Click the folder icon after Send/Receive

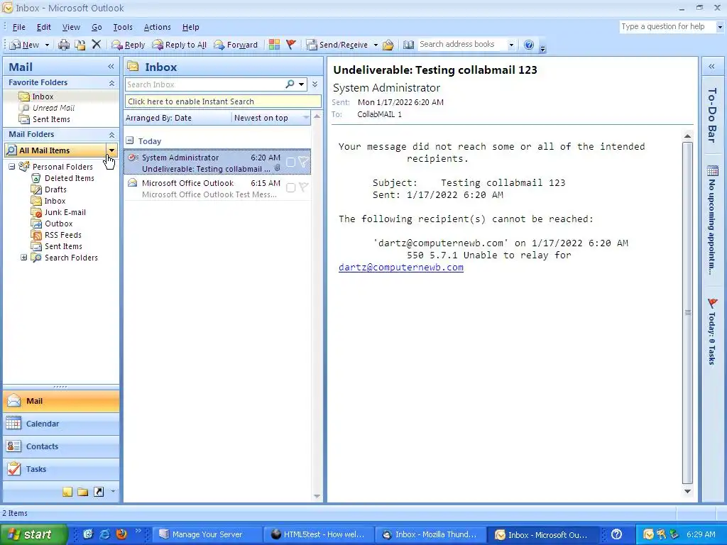(x=388, y=45)
